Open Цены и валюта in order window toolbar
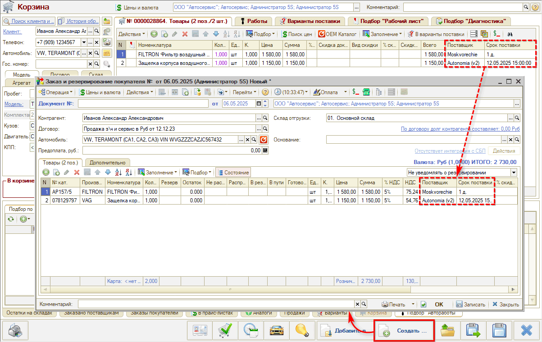This screenshot has width=542, height=342. [100, 92]
